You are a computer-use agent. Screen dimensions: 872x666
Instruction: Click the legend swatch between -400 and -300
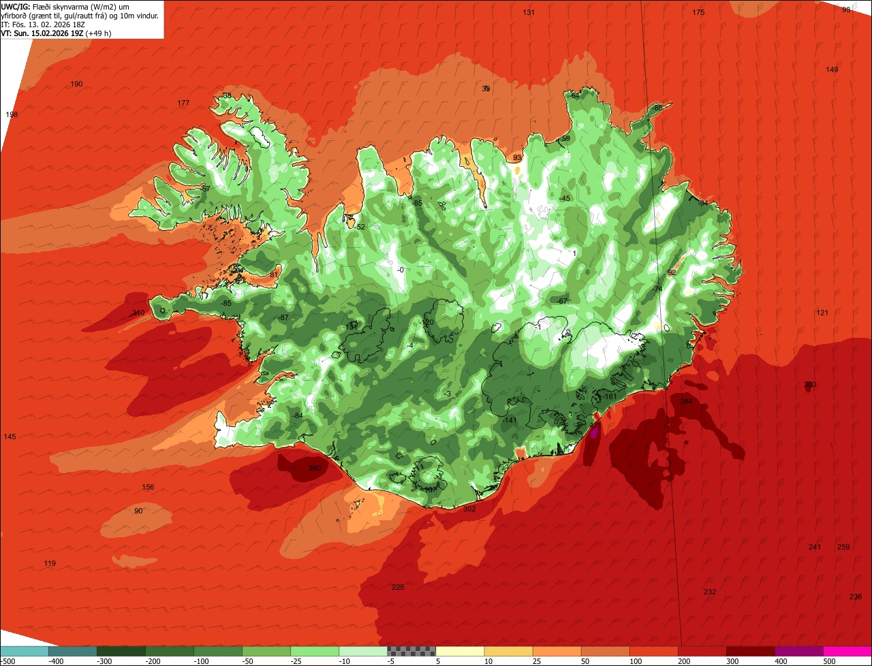73,651
